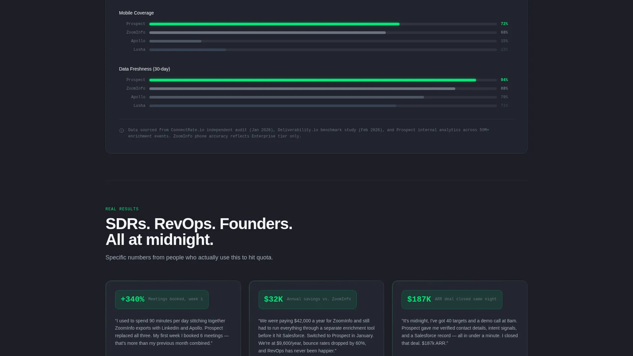Click the 72% Mobile Coverage value

pos(504,24)
